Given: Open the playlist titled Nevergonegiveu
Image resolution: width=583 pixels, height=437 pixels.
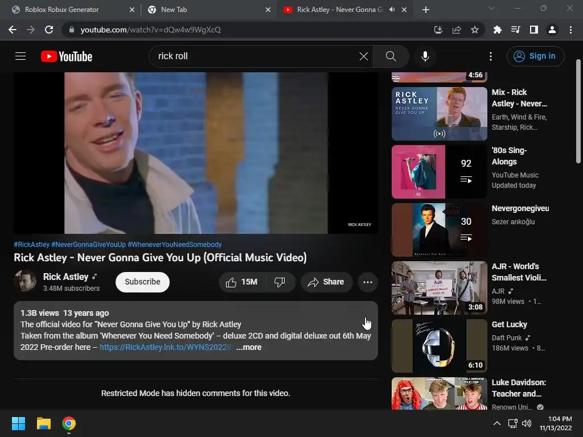Looking at the screenshot, I should click(520, 208).
